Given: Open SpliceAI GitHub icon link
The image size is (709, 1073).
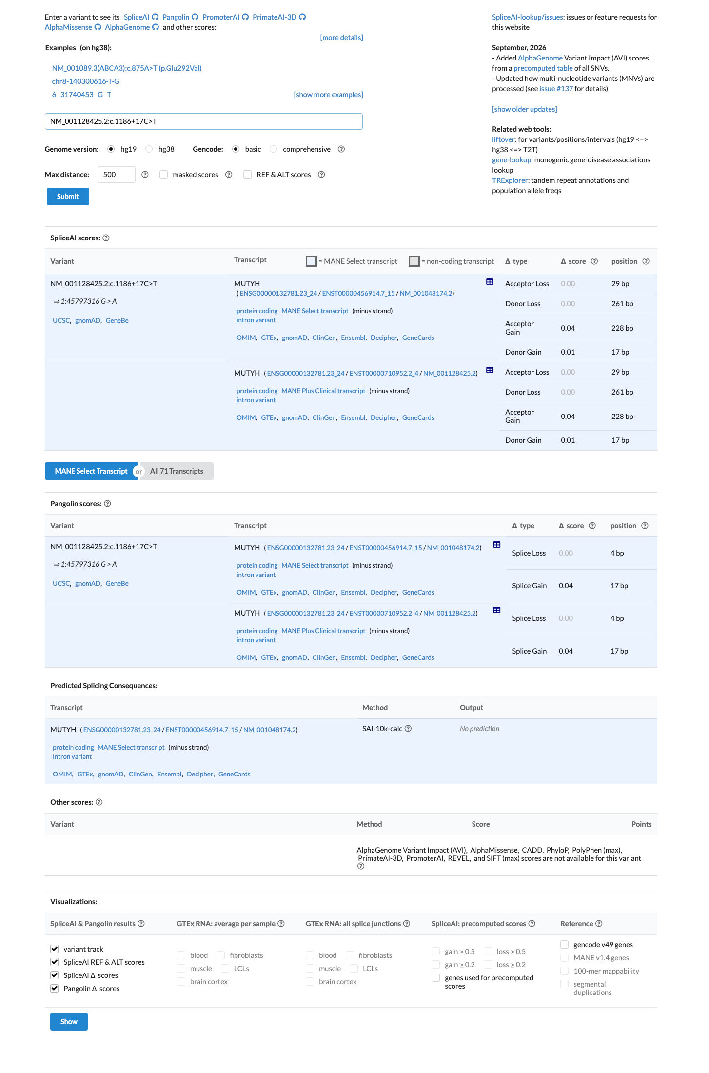Looking at the screenshot, I should [x=155, y=17].
